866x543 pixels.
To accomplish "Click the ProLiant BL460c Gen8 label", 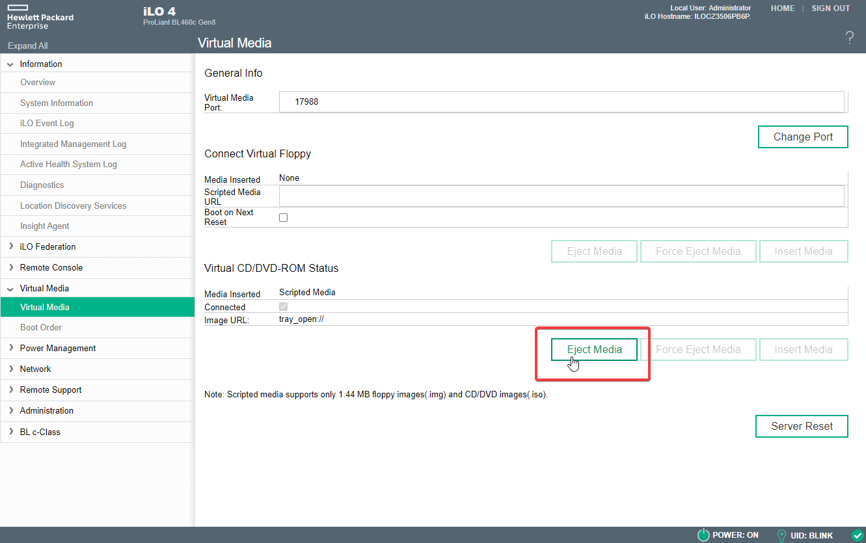I will point(179,22).
